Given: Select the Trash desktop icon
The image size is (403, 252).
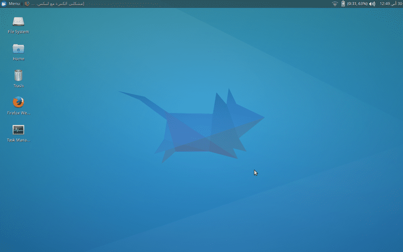Looking at the screenshot, I should pyautogui.click(x=18, y=79).
